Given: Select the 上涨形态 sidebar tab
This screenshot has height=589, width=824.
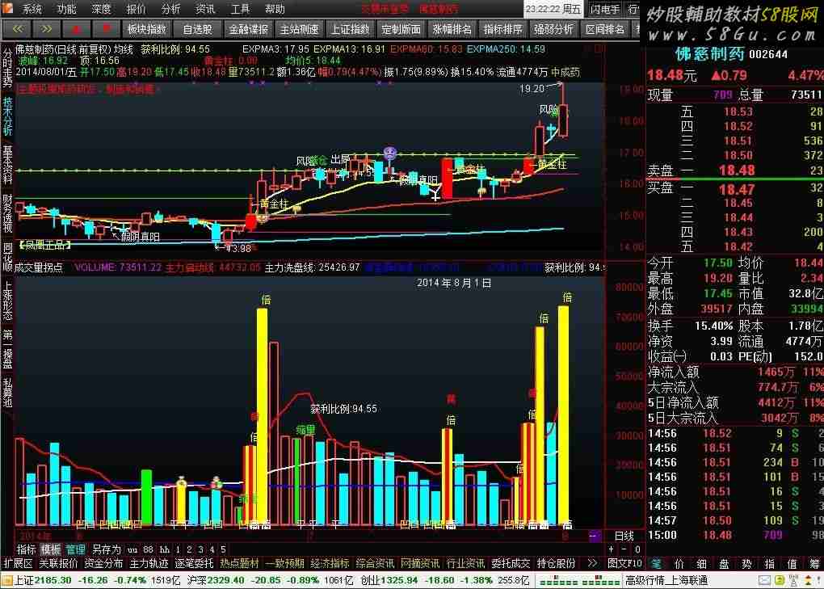Looking at the screenshot, I should click(7, 301).
